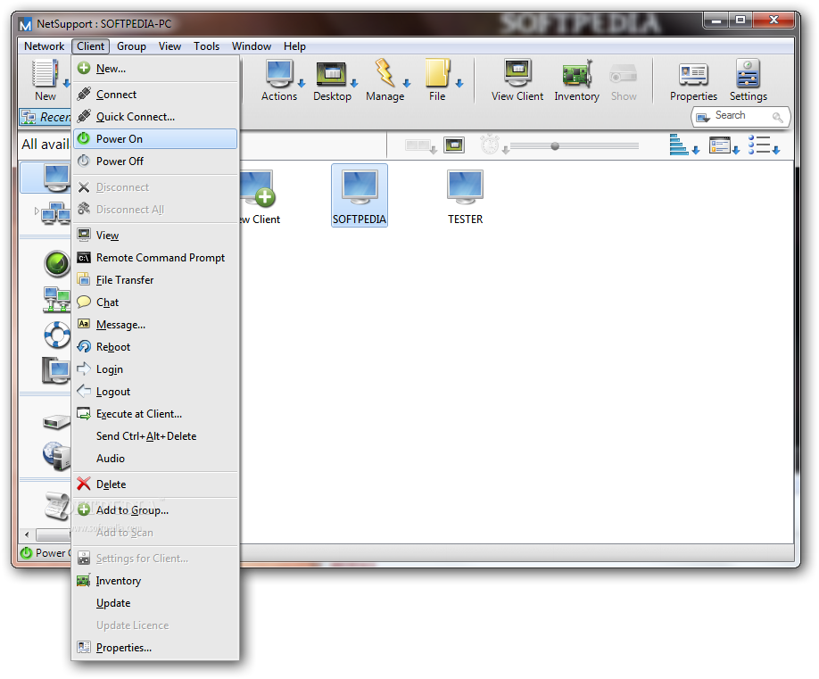Choose Reboot menu entry
Viewport: 819px width, 679px height.
click(155, 347)
